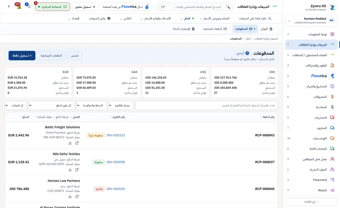The width and height of the screenshot is (340, 208).
Task: Click the Baltic Freight Solutions customer name
Action: coord(62,127)
